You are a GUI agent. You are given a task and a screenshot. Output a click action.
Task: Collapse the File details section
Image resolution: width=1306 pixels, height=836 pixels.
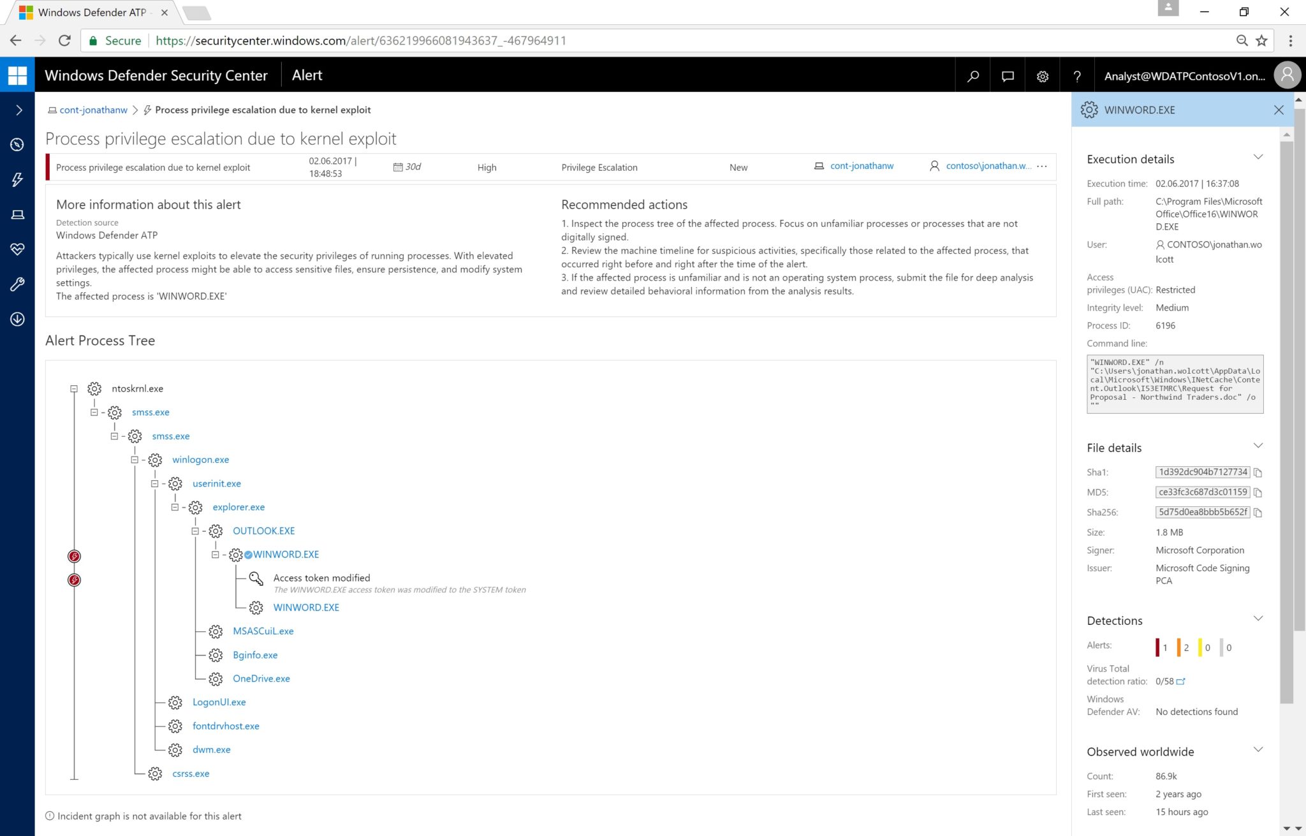1258,446
